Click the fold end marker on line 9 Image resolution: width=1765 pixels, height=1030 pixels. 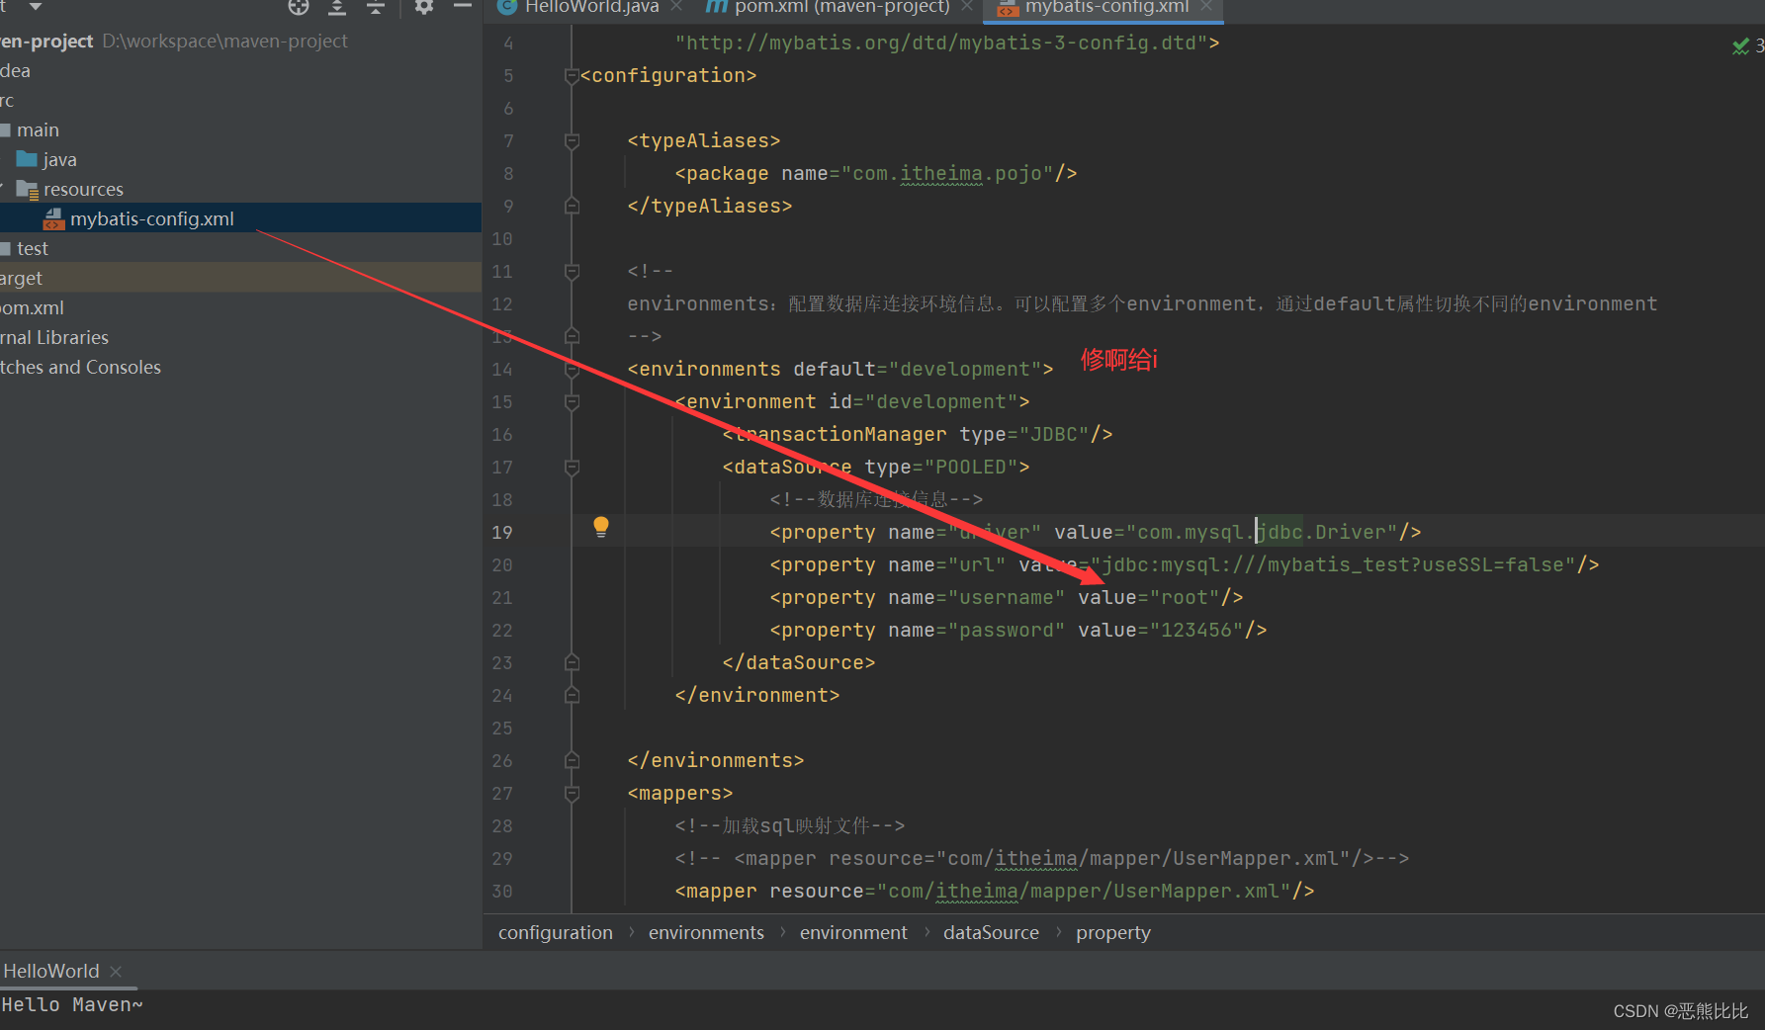point(572,206)
